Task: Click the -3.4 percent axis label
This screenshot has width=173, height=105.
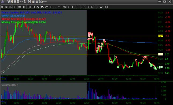Action: coord(167,13)
